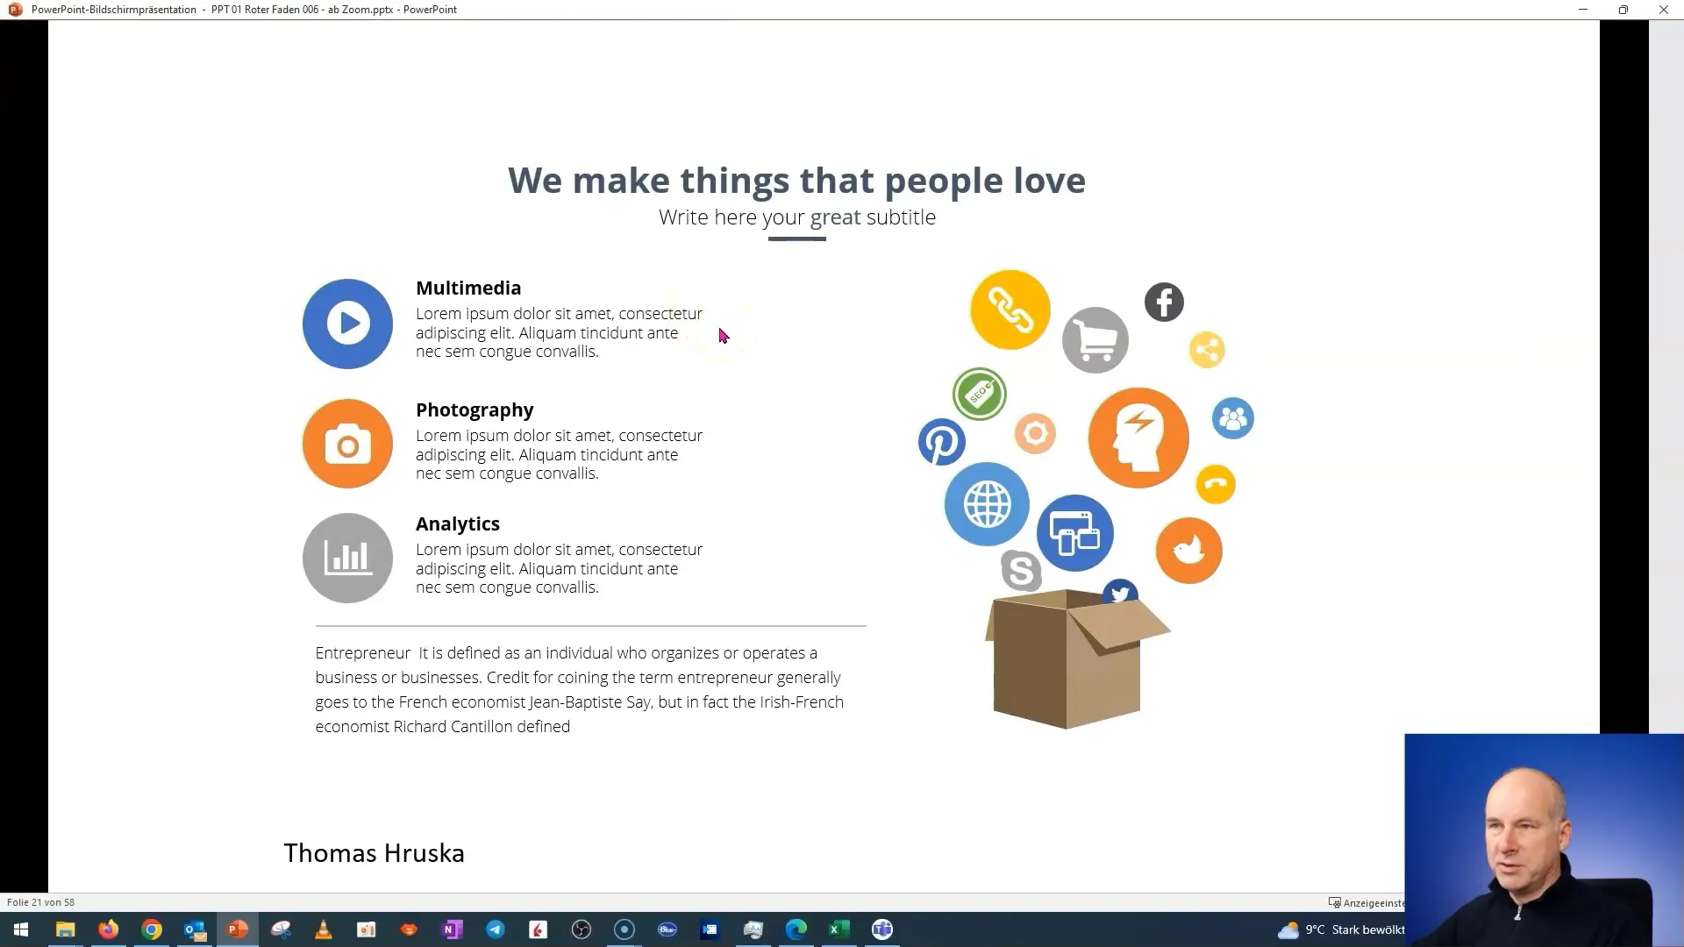Click the green SEO tag icon
The width and height of the screenshot is (1684, 947).
(979, 394)
